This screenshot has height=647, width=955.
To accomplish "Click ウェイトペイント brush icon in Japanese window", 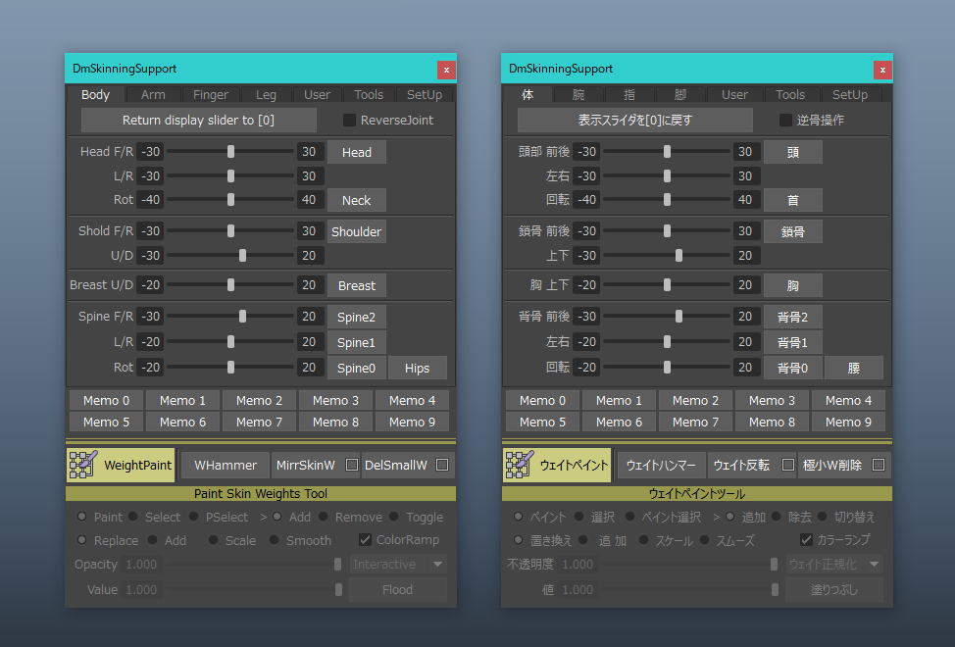I will [520, 465].
